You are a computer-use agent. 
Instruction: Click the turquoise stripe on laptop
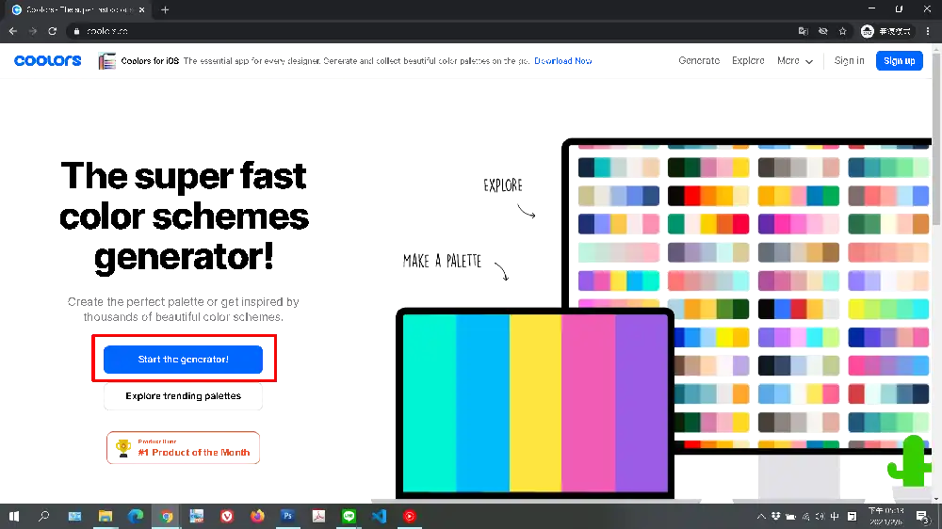[429, 403]
